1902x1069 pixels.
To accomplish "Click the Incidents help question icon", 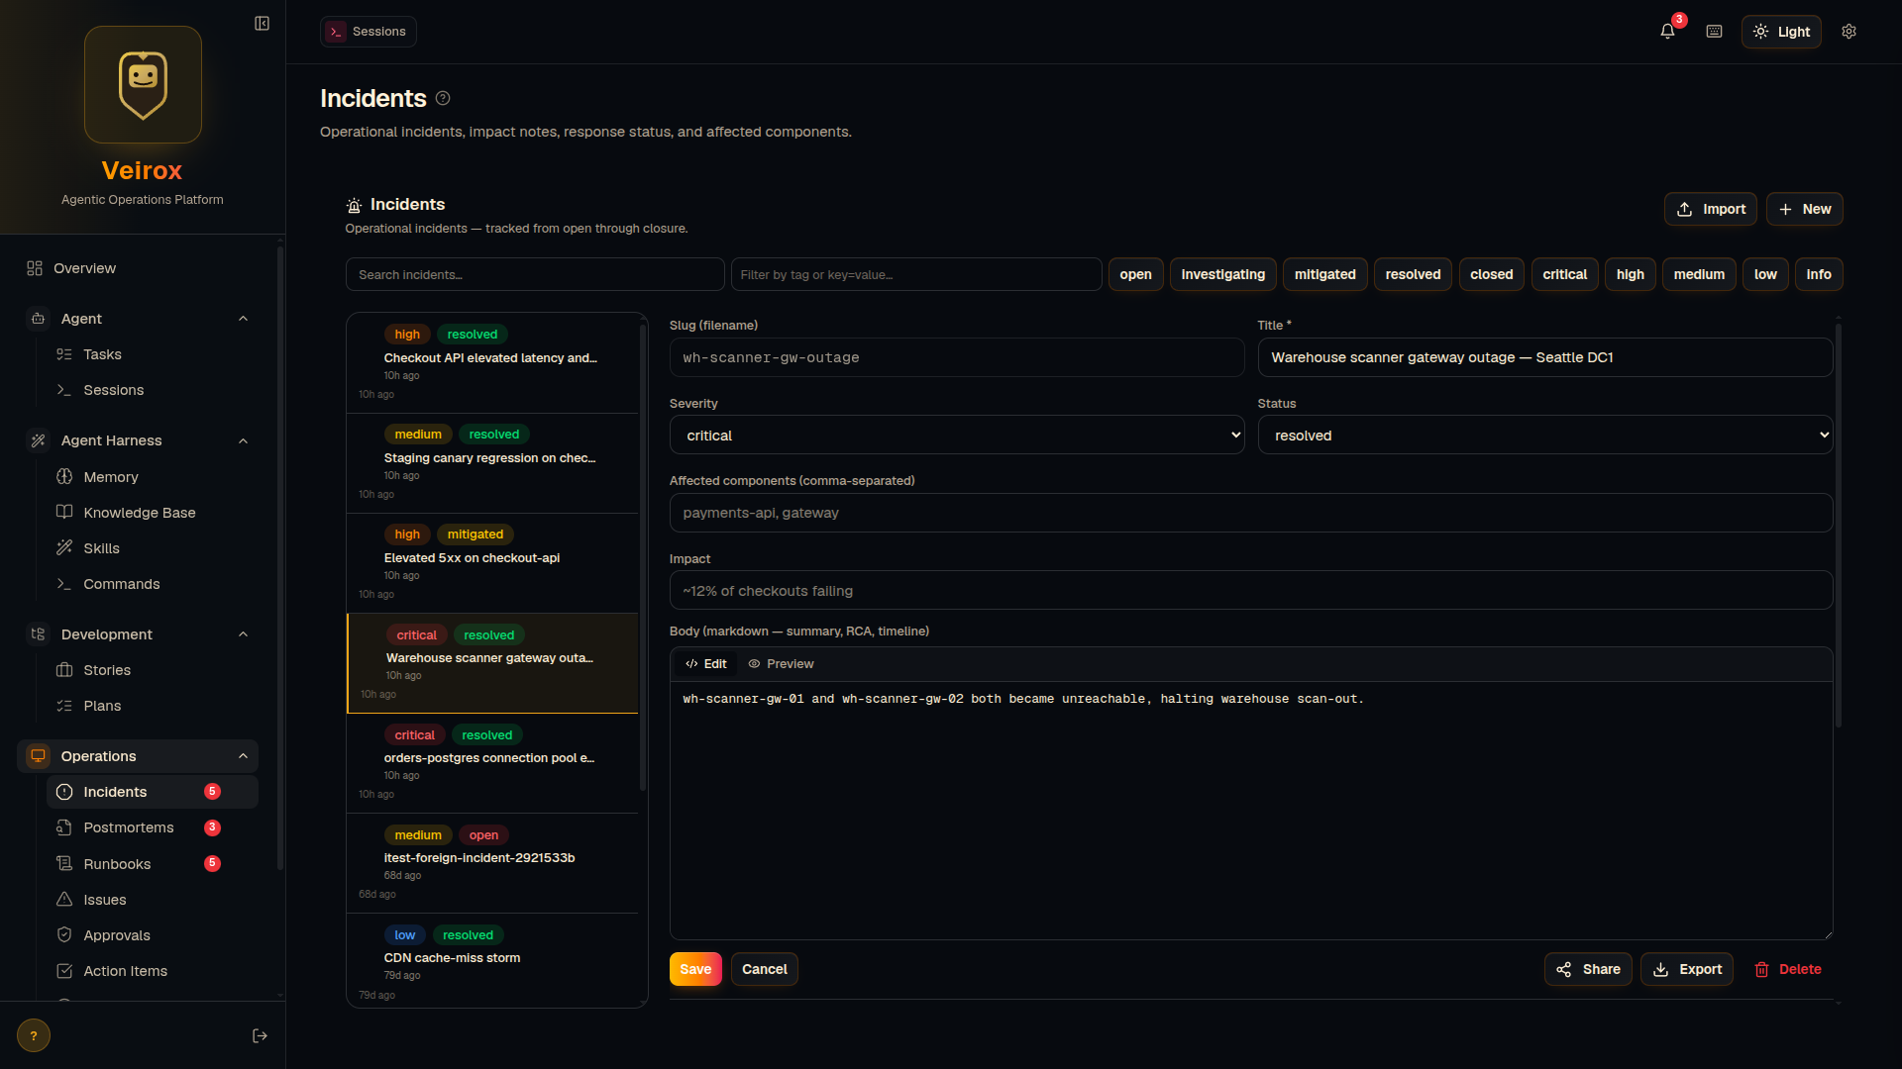I will (443, 98).
